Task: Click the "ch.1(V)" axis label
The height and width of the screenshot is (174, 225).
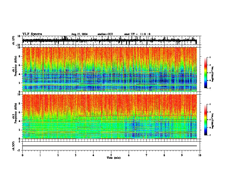Action: (14, 40)
